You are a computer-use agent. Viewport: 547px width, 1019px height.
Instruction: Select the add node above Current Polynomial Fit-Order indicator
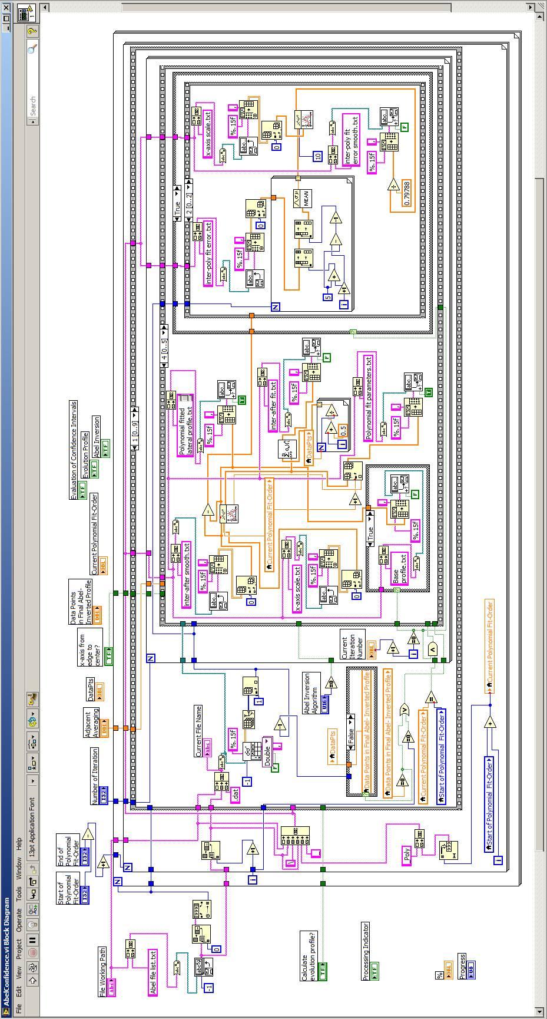490,723
